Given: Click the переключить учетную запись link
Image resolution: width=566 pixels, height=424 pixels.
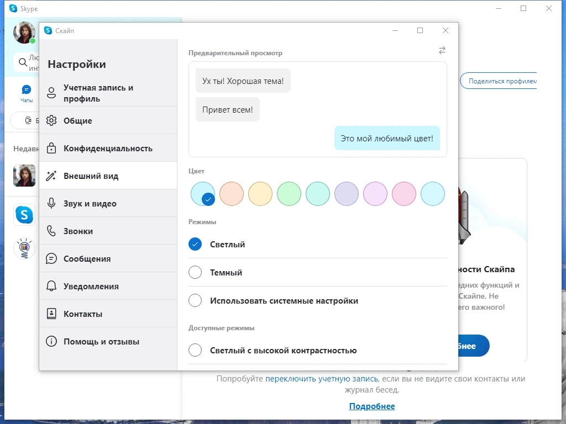Looking at the screenshot, I should 322,379.
